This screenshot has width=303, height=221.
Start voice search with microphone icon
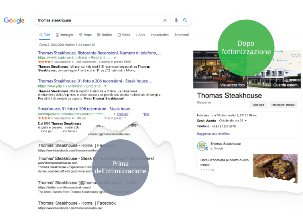(176, 20)
